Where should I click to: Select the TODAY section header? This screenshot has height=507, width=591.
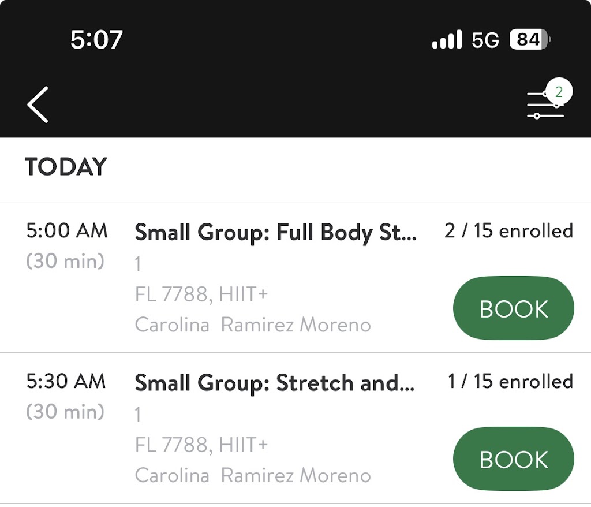tap(66, 167)
